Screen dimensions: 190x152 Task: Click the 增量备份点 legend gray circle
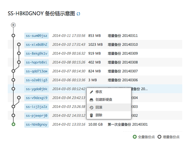[159, 137]
